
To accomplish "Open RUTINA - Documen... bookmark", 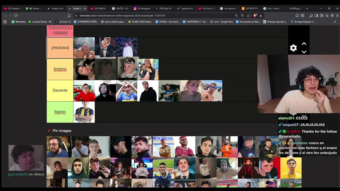I will [x=167, y=22].
